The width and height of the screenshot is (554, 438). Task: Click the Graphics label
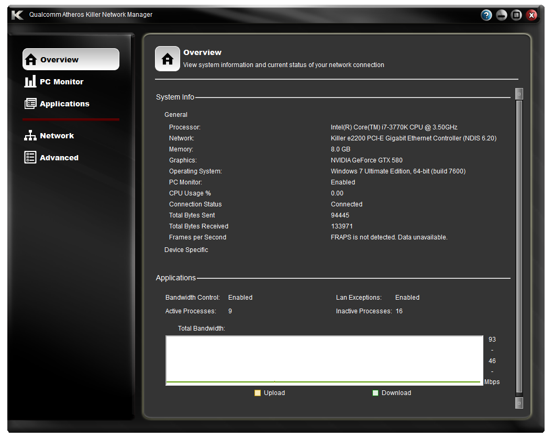click(183, 160)
